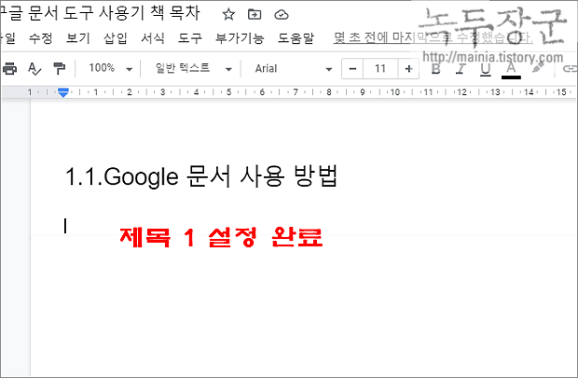578x378 pixels.
Task: Open the last edit history link
Action: click(x=433, y=37)
